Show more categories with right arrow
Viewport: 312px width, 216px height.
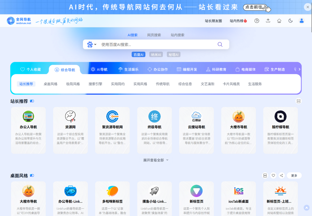pyautogui.click(x=300, y=69)
